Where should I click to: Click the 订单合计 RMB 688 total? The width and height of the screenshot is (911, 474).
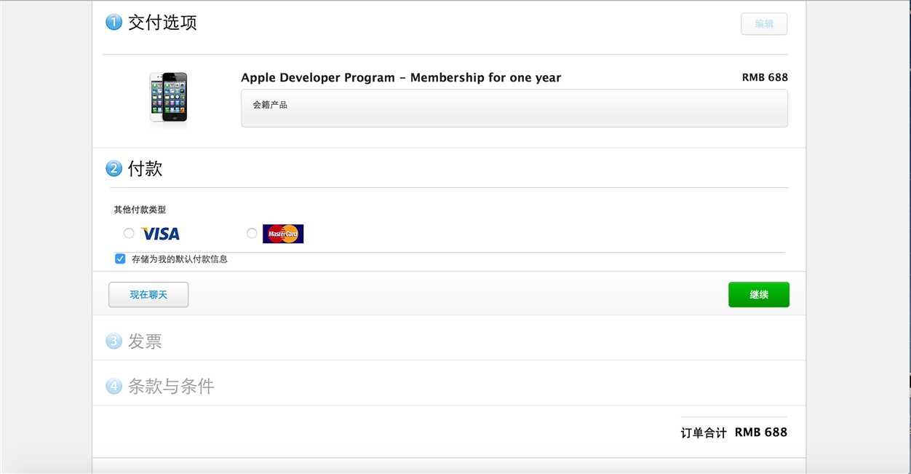(734, 432)
